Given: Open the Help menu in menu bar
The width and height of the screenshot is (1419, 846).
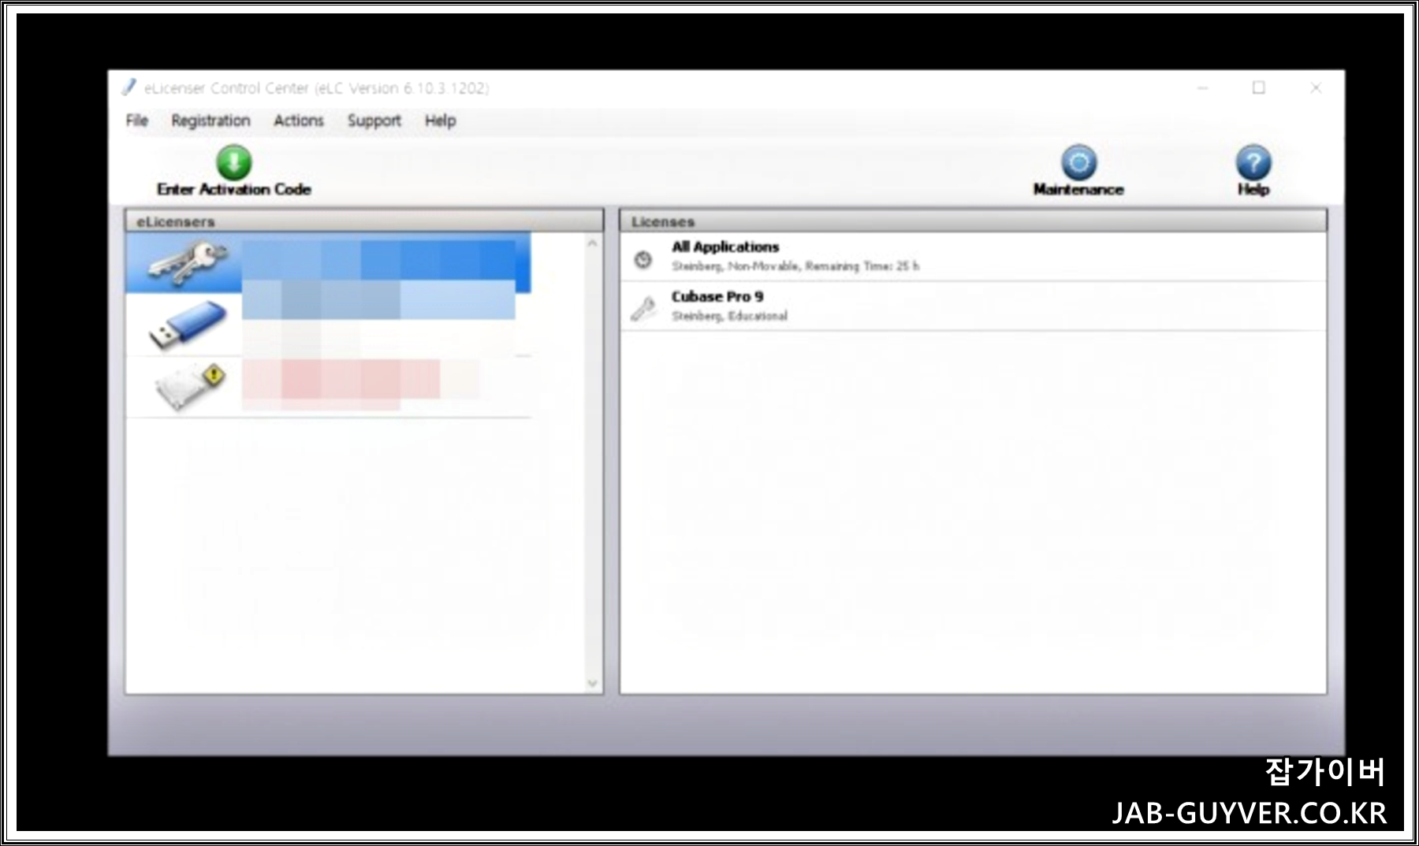Looking at the screenshot, I should tap(440, 121).
